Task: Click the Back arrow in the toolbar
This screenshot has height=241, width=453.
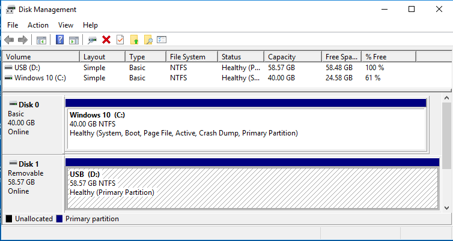Action: [x=9, y=40]
